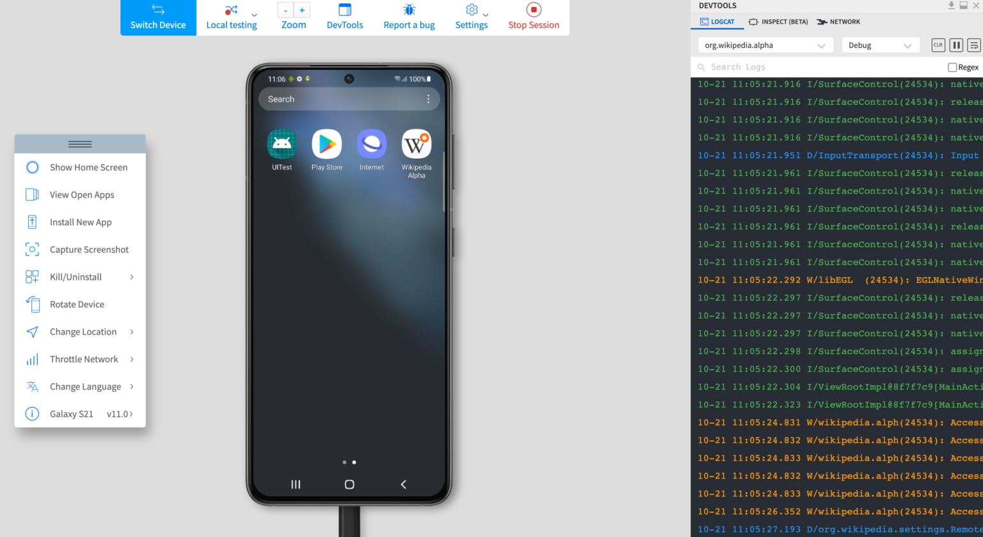Enable Regex for log search
This screenshot has height=537, width=983.
point(953,67)
